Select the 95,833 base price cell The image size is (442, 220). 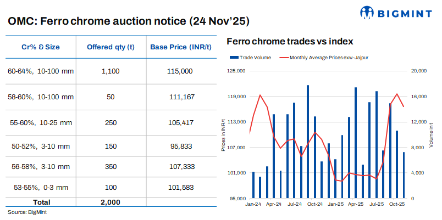tap(181, 146)
